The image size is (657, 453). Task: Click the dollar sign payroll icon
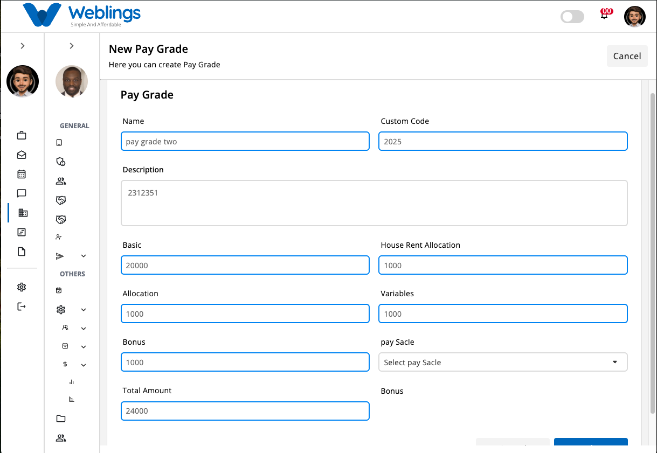tap(65, 365)
